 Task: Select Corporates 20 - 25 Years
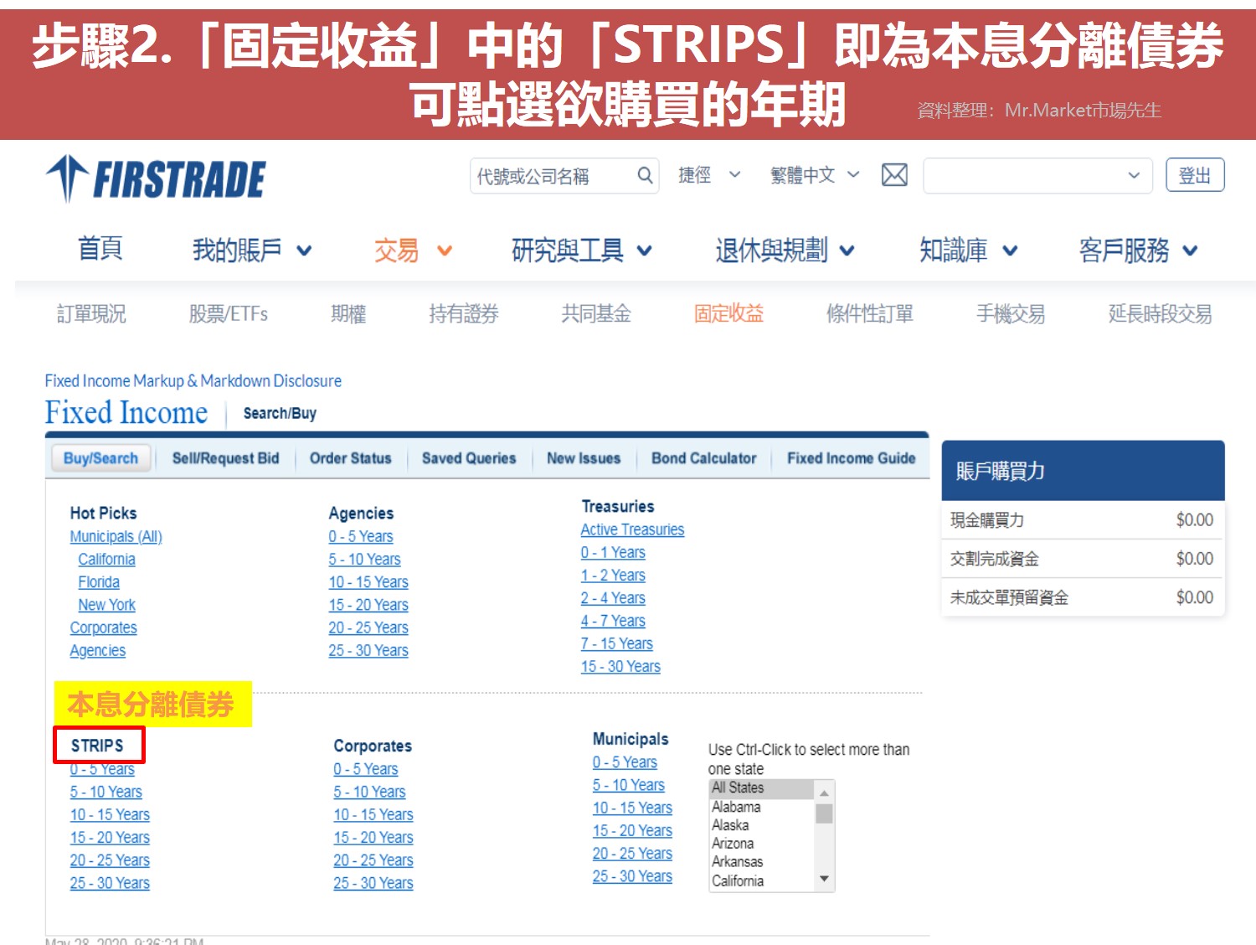point(373,860)
